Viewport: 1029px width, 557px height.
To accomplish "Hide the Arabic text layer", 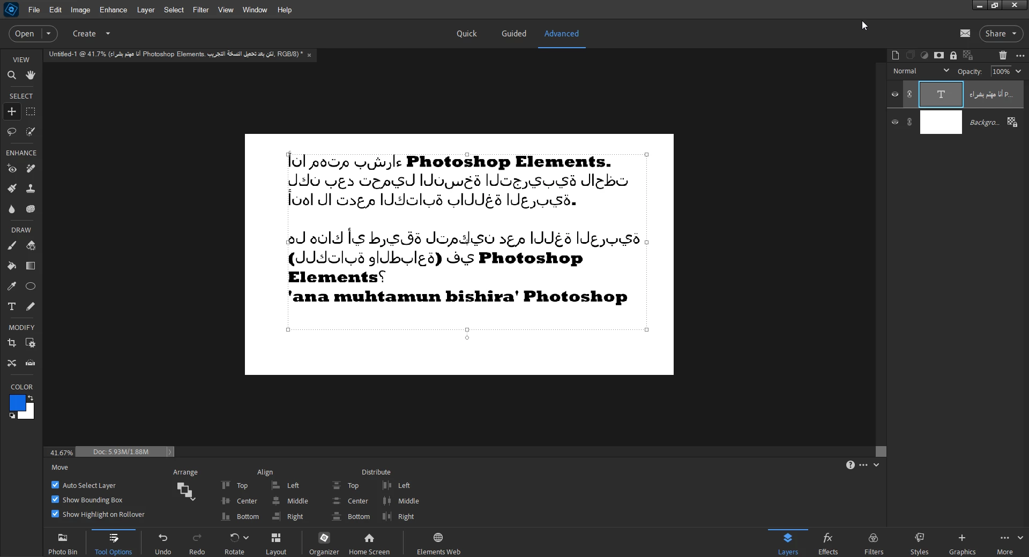I will pos(895,94).
